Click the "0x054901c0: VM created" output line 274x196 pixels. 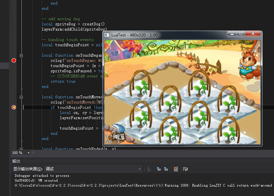coord(36,180)
